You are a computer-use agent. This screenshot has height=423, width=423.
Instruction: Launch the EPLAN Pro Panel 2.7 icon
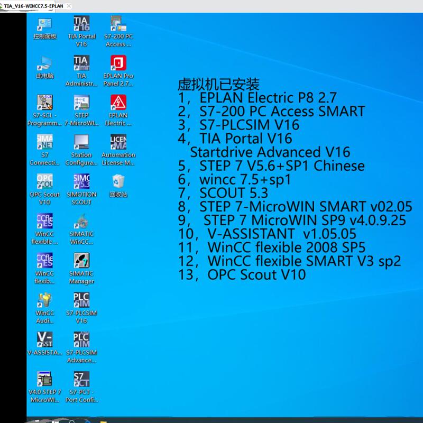point(118,71)
